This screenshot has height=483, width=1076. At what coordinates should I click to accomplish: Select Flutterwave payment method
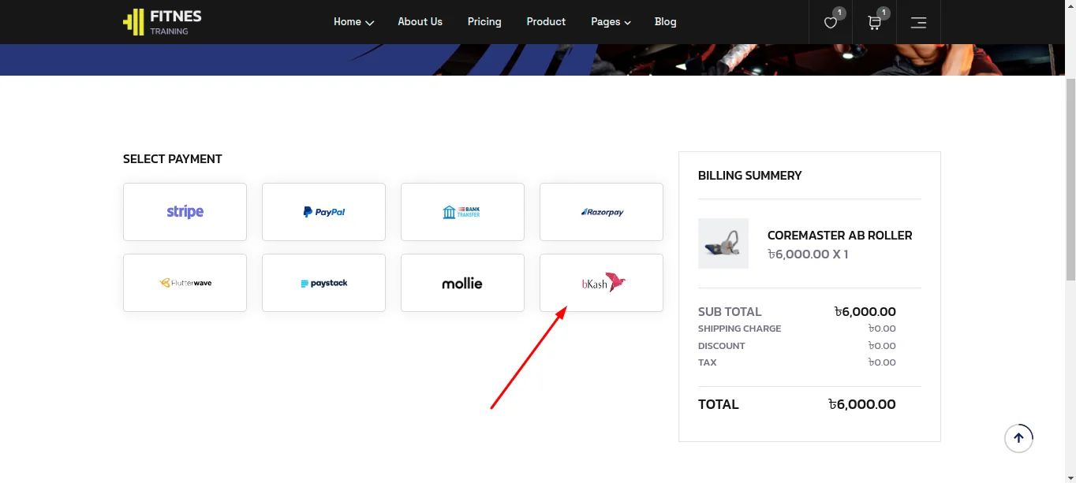coord(185,283)
